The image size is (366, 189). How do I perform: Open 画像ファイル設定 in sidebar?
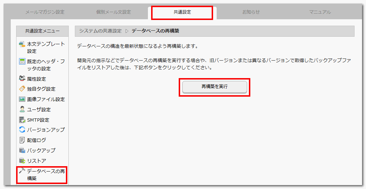pos(46,99)
